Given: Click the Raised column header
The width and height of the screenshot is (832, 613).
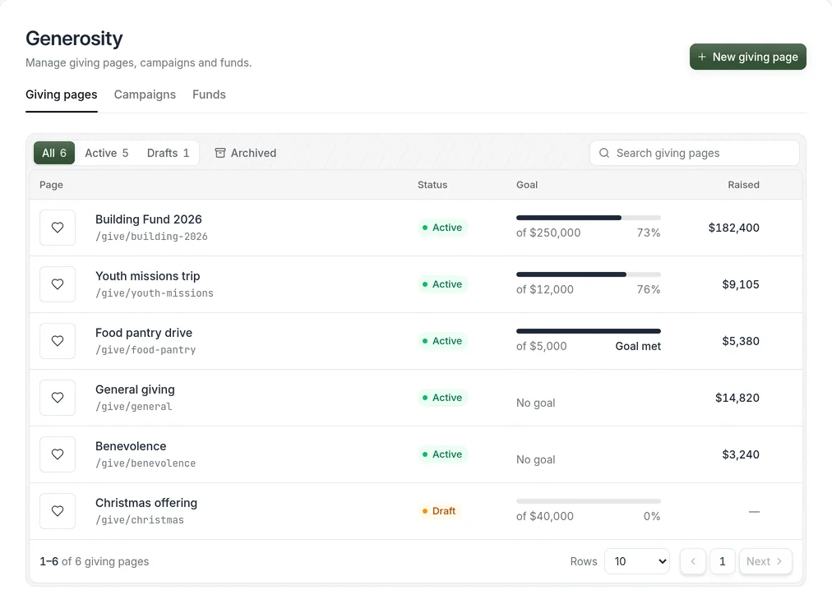Looking at the screenshot, I should coord(743,185).
